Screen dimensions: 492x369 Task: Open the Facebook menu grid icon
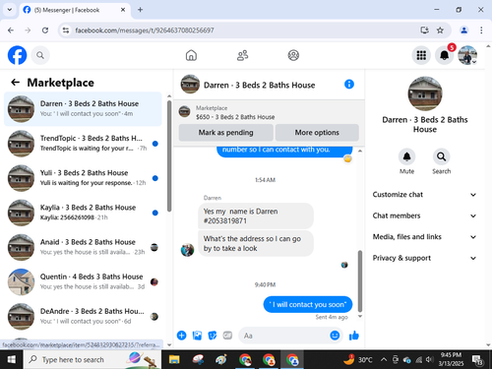click(x=421, y=55)
